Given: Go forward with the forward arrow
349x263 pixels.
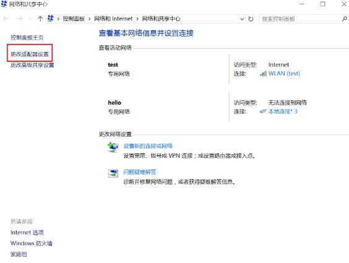Looking at the screenshot, I should pos(19,19).
